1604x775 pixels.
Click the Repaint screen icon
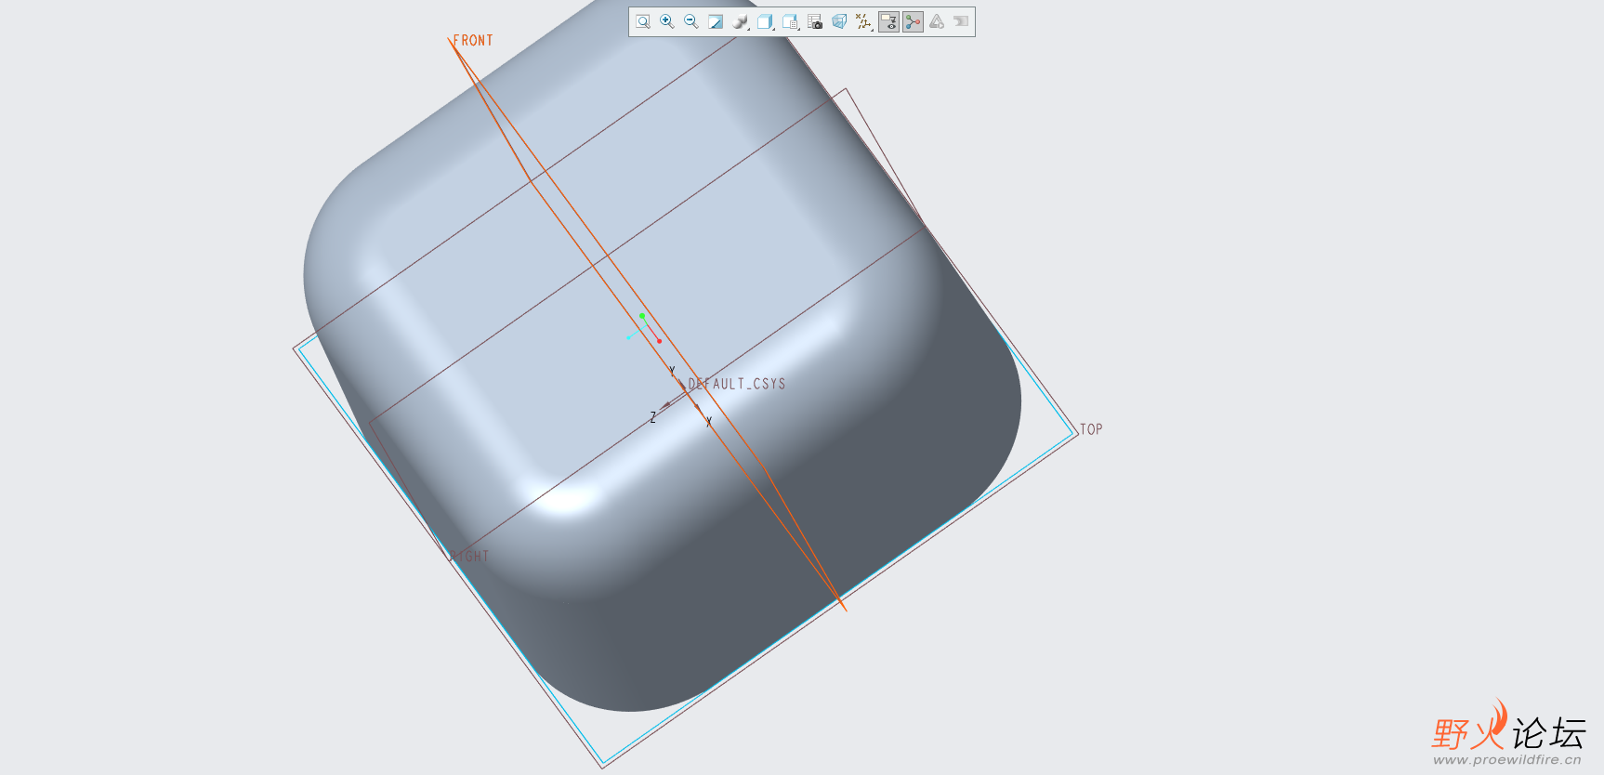pos(716,21)
